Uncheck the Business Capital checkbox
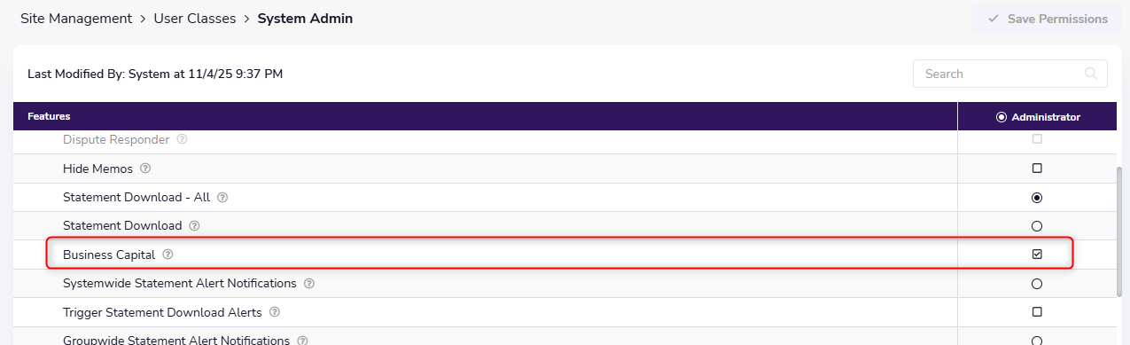The height and width of the screenshot is (345, 1130). 1037,255
